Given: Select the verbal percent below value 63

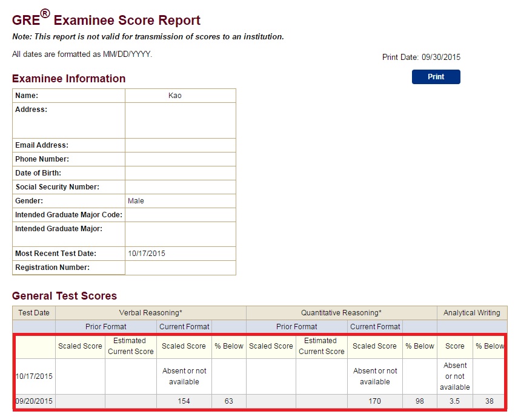Looking at the screenshot, I should tap(228, 401).
